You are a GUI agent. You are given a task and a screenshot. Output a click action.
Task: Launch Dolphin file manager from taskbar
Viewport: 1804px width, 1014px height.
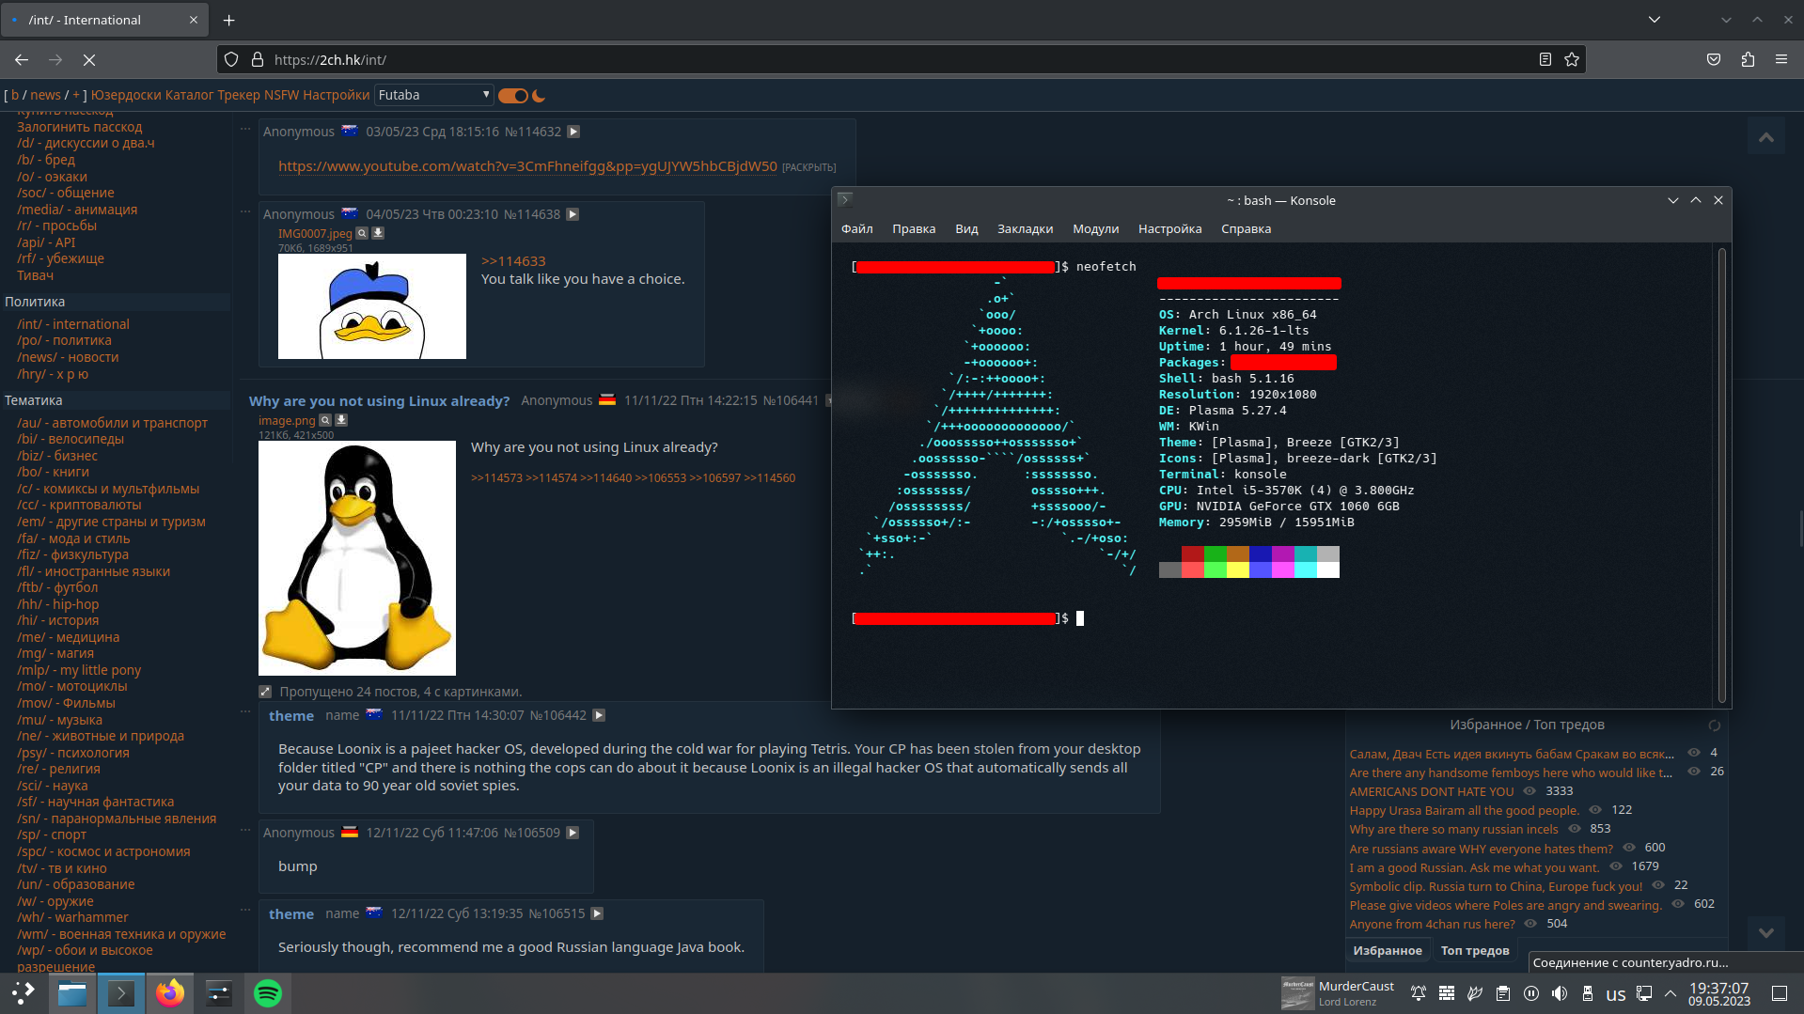[72, 993]
